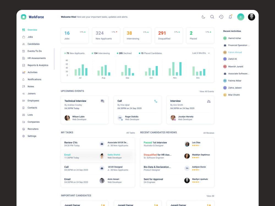Open notifications via the bell icon
This screenshot has width=275, height=206.
pos(230,17)
